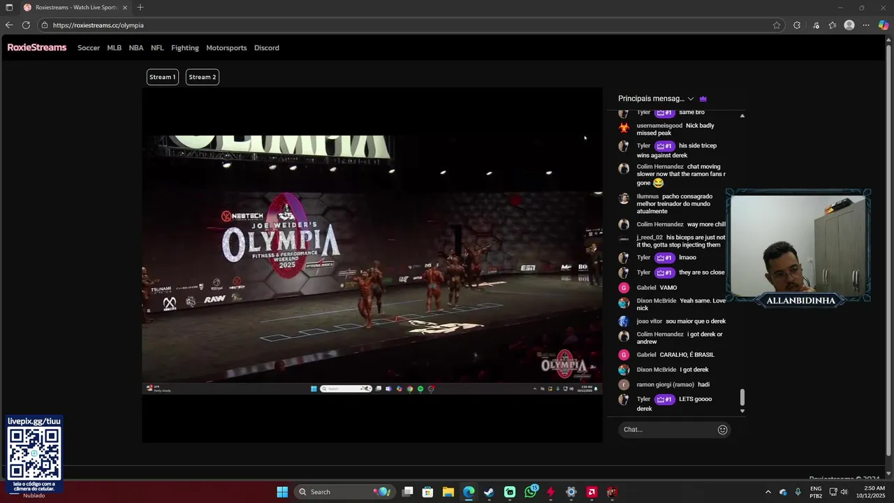Click the chat scrollbar thumb
Image resolution: width=894 pixels, height=503 pixels.
coord(742,398)
